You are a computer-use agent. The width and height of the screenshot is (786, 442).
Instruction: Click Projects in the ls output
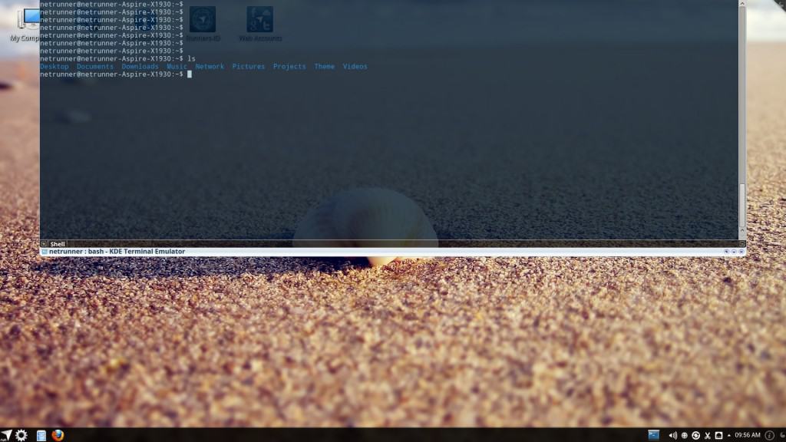[x=289, y=66]
